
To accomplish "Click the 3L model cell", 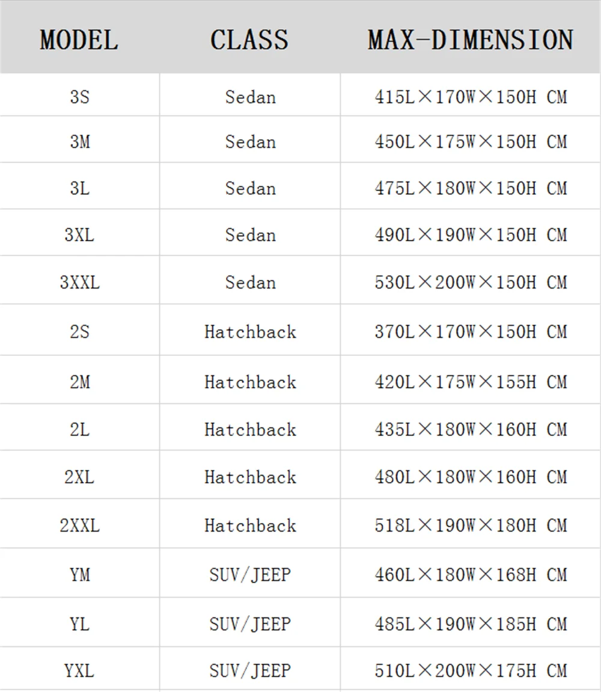I will pos(79,188).
